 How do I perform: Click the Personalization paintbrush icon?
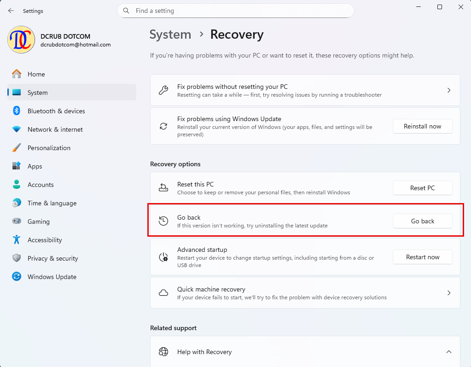click(x=17, y=147)
